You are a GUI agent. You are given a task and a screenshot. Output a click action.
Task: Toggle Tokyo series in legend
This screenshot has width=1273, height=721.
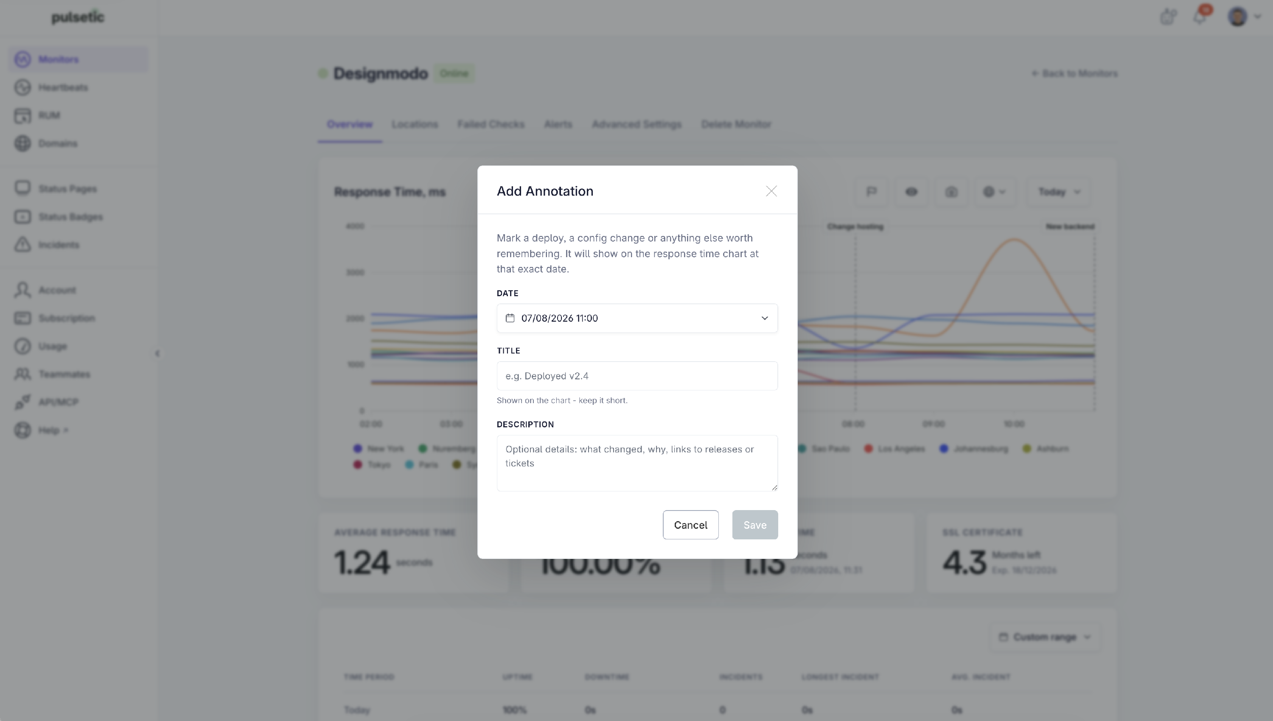tap(372, 465)
